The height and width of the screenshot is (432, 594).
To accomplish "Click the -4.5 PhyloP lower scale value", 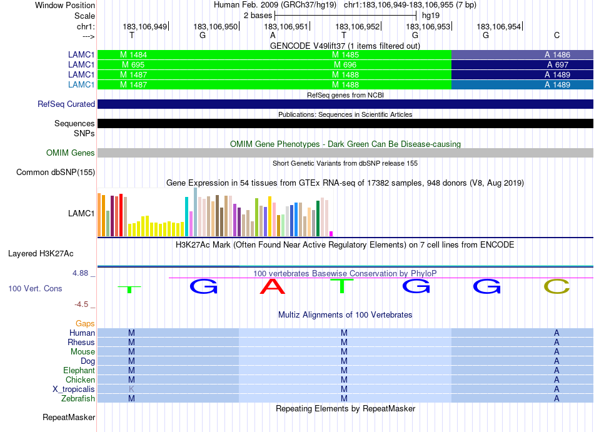I will pos(81,304).
